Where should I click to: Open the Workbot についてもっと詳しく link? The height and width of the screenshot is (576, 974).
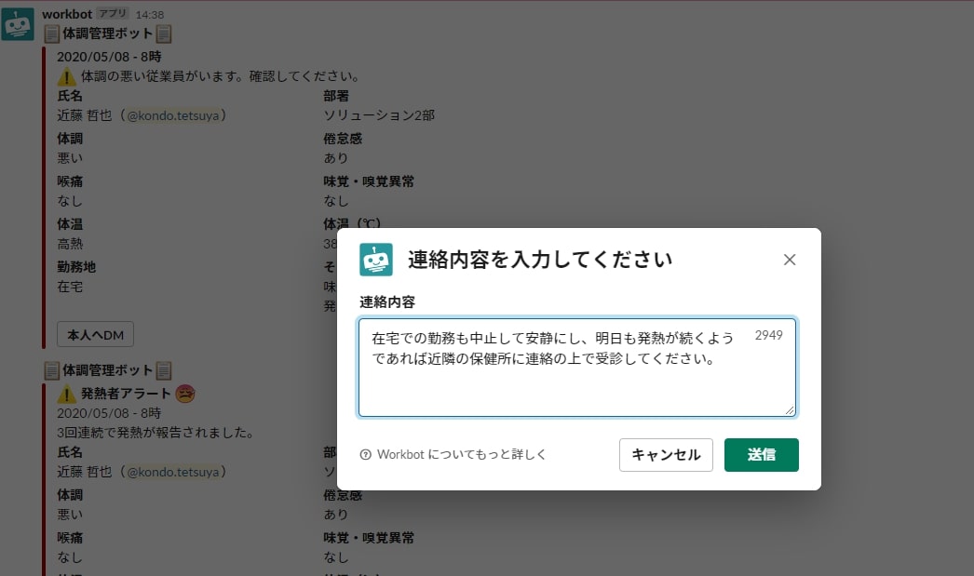[x=462, y=454]
